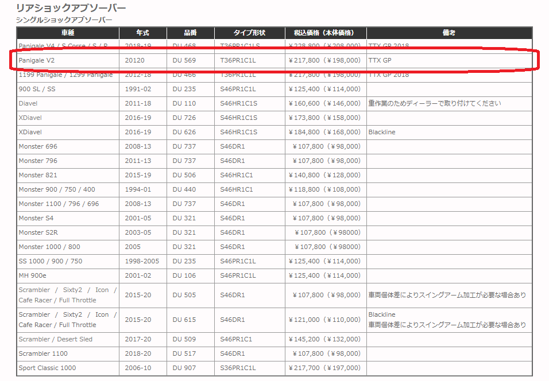Click the year value 20120
549x381 pixels.
click(134, 60)
